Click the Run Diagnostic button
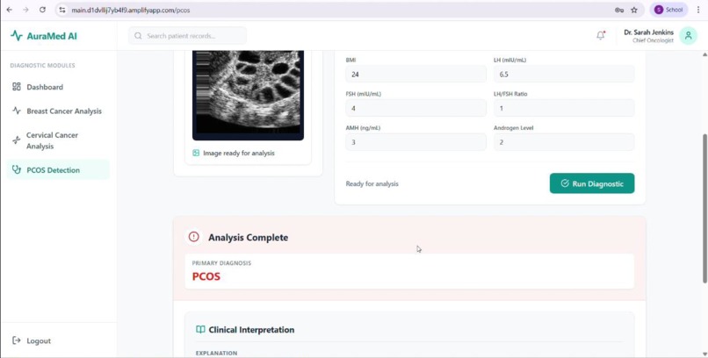708x358 pixels. [x=592, y=183]
